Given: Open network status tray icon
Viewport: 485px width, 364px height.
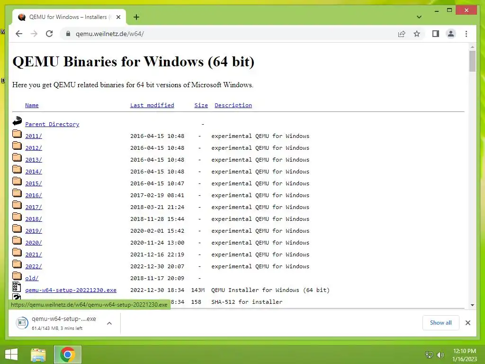Looking at the screenshot, I should click(429, 355).
